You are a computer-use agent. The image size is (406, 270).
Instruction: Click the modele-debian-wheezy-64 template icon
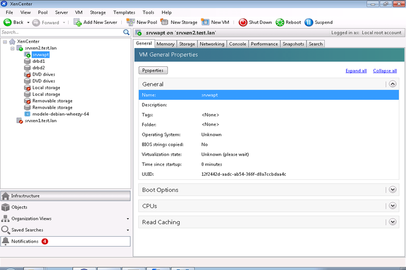[x=27, y=114]
